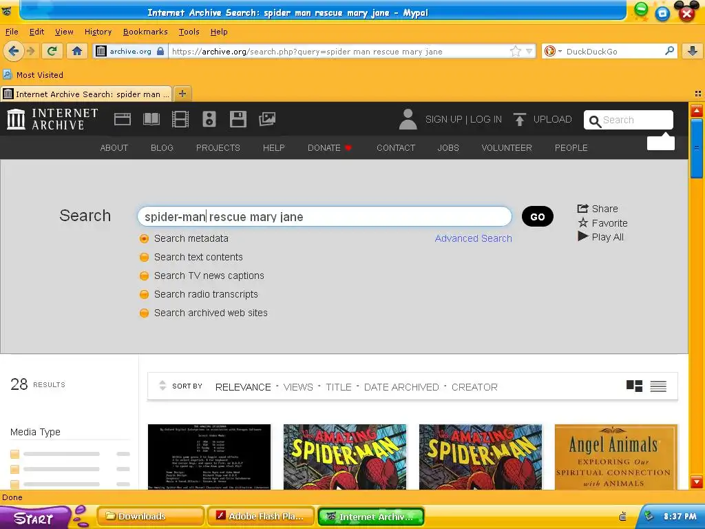Select the Internet Archive Search tab

[x=86, y=94]
